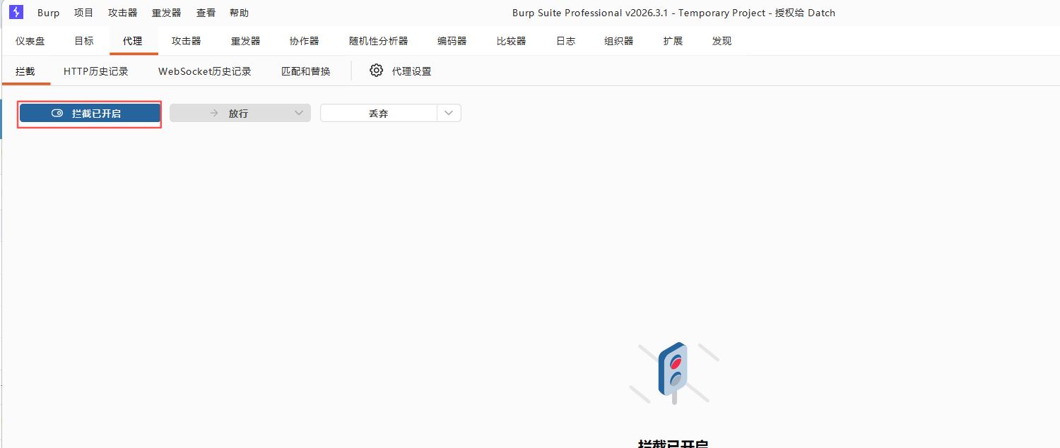Open the WebSocket历史记录 sub-tab
The height and width of the screenshot is (448, 1060).
[x=205, y=71]
